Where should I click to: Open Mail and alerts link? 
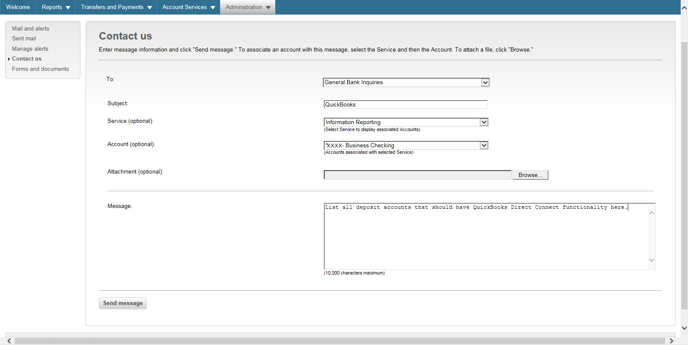31,28
